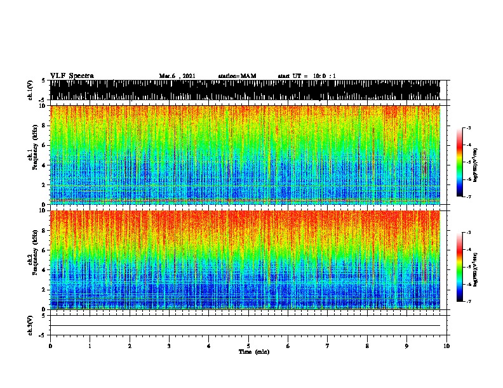Click the ch.1 spectrogram plot

pos(245,155)
